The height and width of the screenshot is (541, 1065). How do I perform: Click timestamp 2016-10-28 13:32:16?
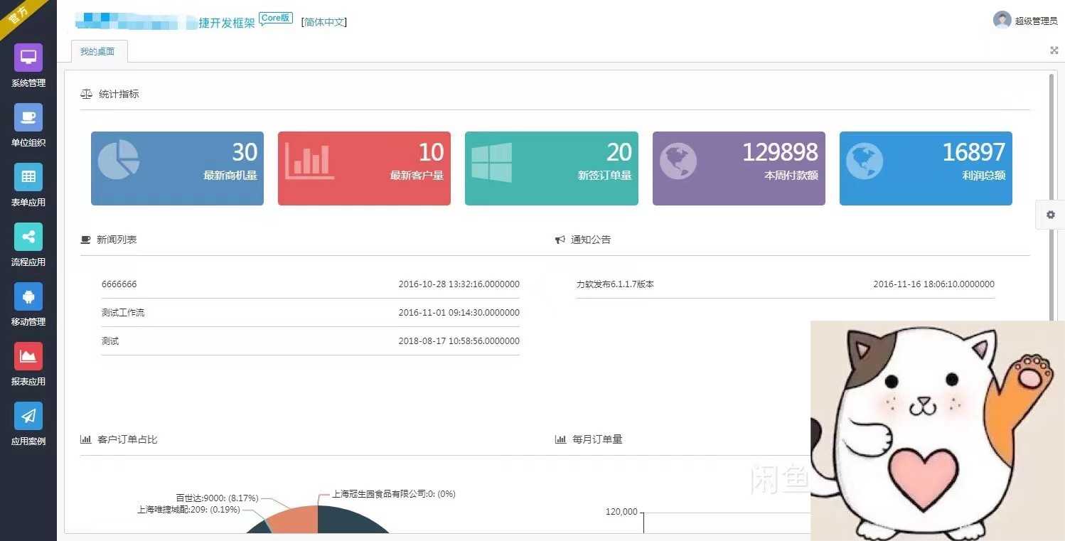[459, 284]
